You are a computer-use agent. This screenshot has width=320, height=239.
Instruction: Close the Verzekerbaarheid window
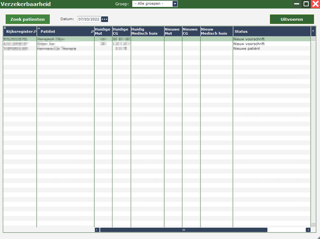[x=315, y=4]
